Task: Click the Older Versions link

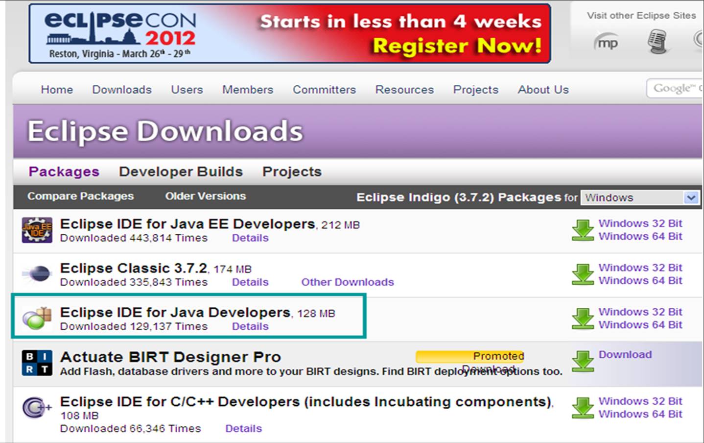Action: (206, 196)
